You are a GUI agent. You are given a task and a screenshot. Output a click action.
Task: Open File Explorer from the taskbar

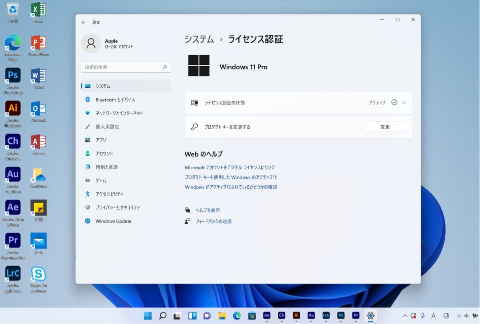tap(222, 316)
